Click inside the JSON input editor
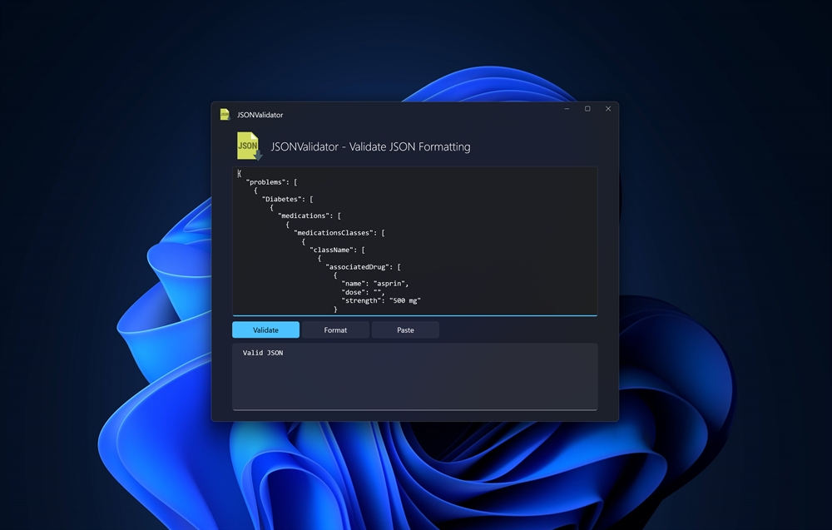 [x=415, y=241]
